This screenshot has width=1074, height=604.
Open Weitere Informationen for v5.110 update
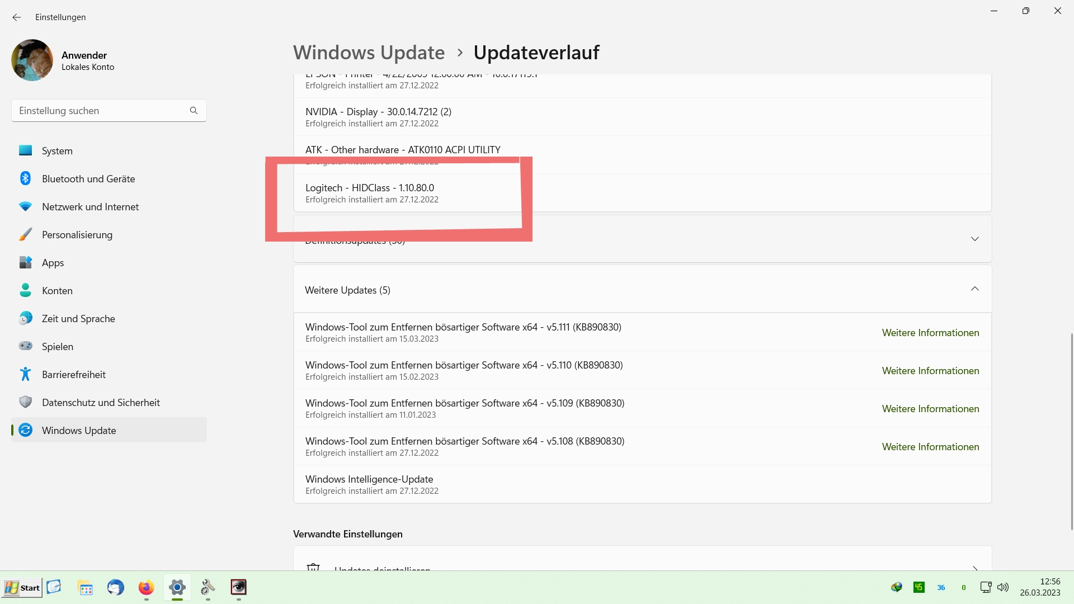[x=930, y=371]
